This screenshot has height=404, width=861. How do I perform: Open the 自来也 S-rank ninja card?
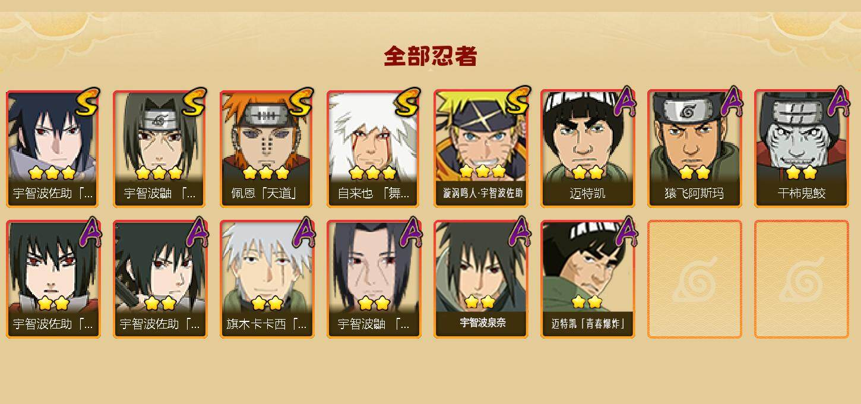click(x=373, y=149)
